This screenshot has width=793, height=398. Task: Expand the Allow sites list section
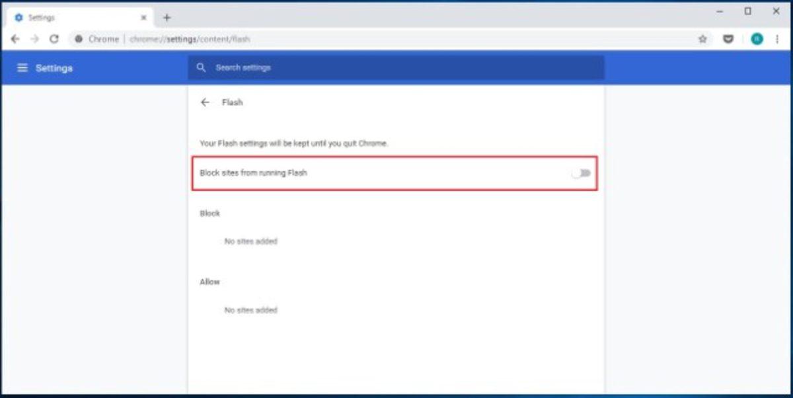point(209,281)
